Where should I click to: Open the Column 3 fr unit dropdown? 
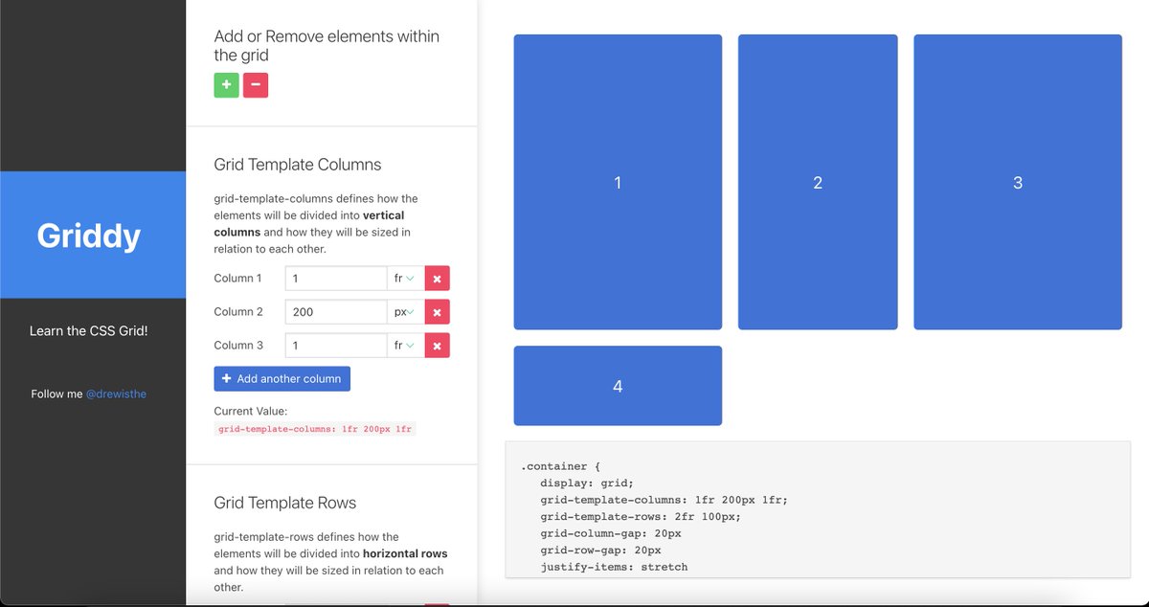[405, 346]
